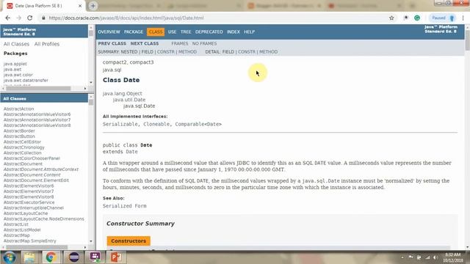Open the INDEX navigation item
470x264 pixels.
pos(234,32)
